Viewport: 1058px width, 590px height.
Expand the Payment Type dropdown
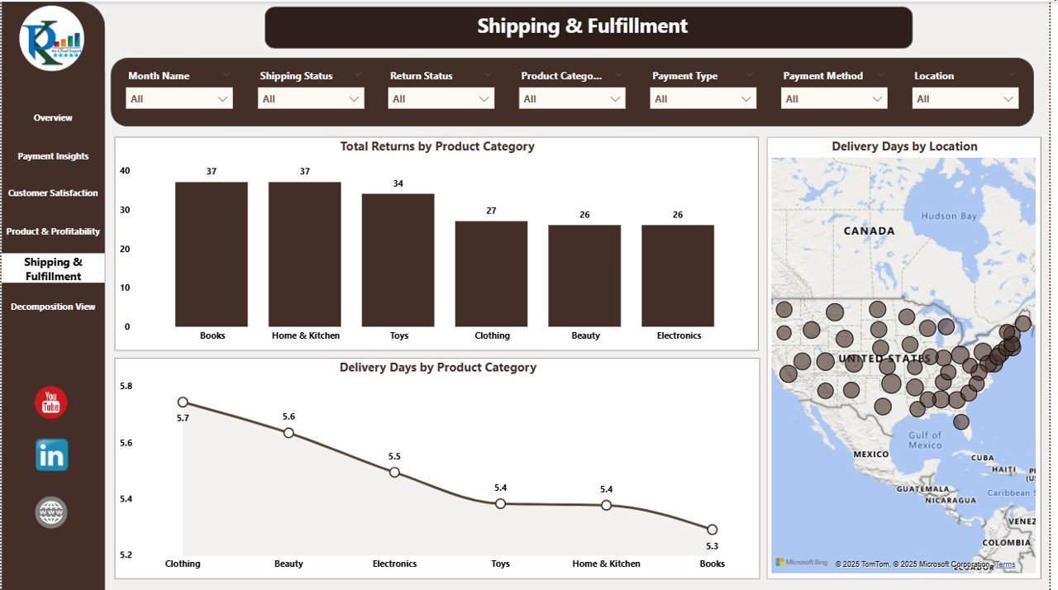(703, 99)
